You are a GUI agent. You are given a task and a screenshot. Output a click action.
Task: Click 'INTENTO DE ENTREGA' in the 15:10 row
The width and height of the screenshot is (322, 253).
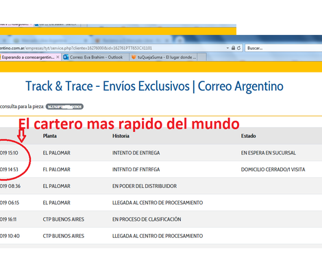click(136, 152)
